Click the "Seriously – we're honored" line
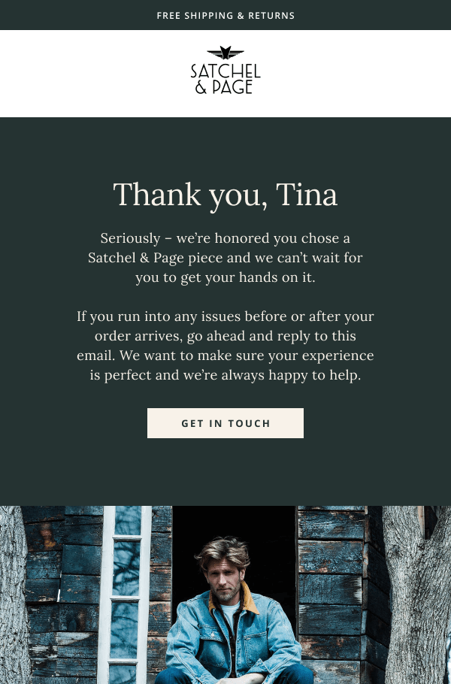This screenshot has height=684, width=451. coord(225,238)
